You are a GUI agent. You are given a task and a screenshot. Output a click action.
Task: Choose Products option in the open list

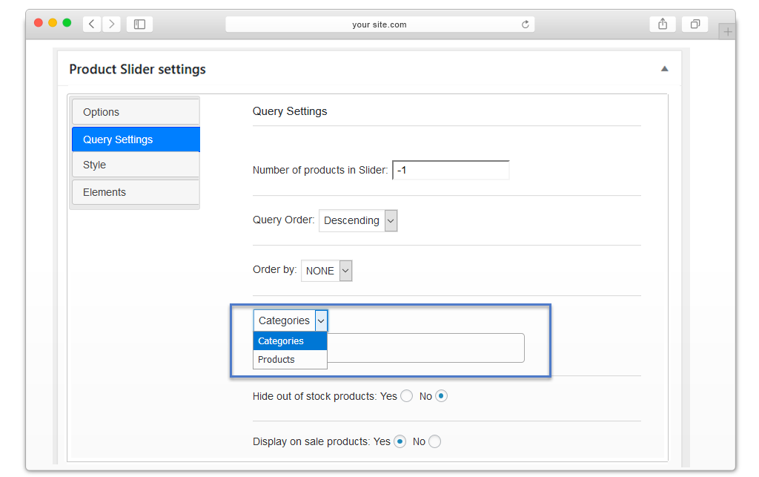[290, 359]
